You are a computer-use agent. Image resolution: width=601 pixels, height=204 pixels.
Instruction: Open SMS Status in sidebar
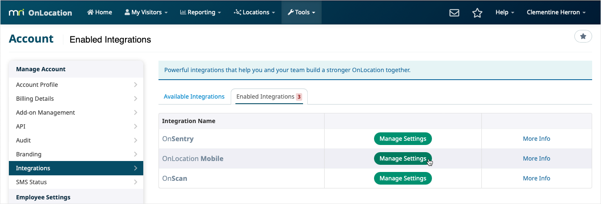pyautogui.click(x=76, y=182)
